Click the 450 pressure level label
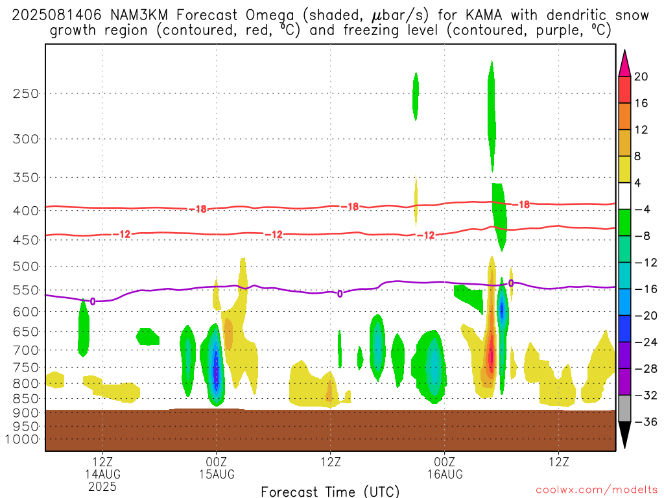The width and height of the screenshot is (664, 498). coord(26,240)
